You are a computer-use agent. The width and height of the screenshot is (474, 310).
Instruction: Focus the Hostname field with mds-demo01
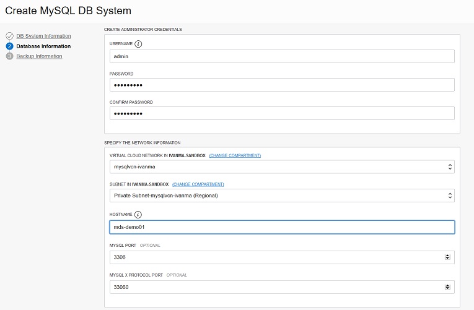point(282,227)
